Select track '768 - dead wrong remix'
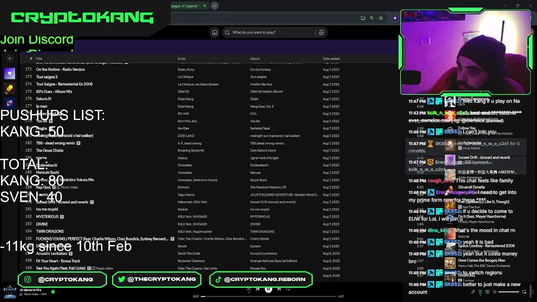This screenshot has height=302, width=537. [x=55, y=143]
